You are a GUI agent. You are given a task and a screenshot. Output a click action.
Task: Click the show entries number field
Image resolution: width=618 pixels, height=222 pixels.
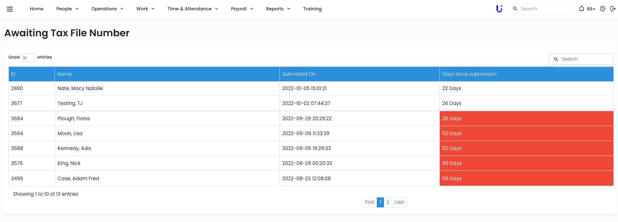click(28, 58)
